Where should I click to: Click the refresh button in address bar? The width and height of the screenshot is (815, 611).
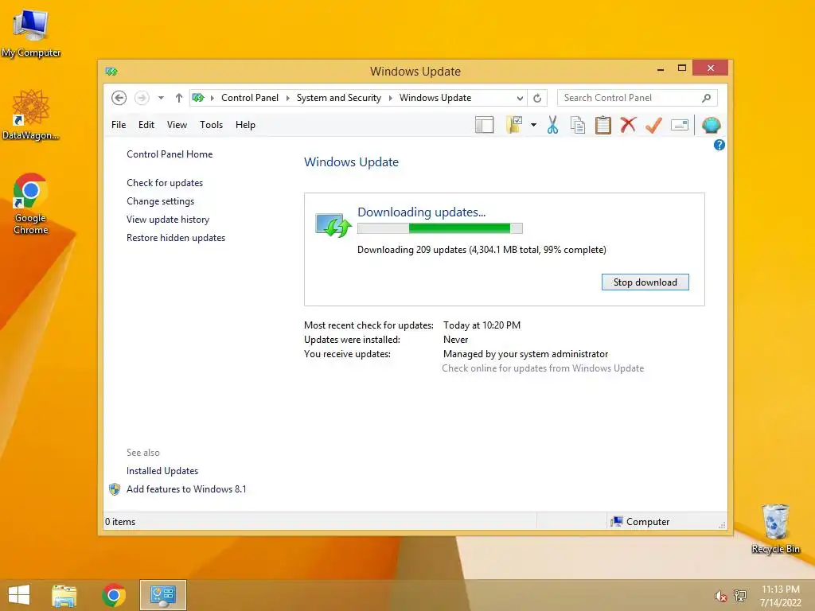[x=537, y=98]
